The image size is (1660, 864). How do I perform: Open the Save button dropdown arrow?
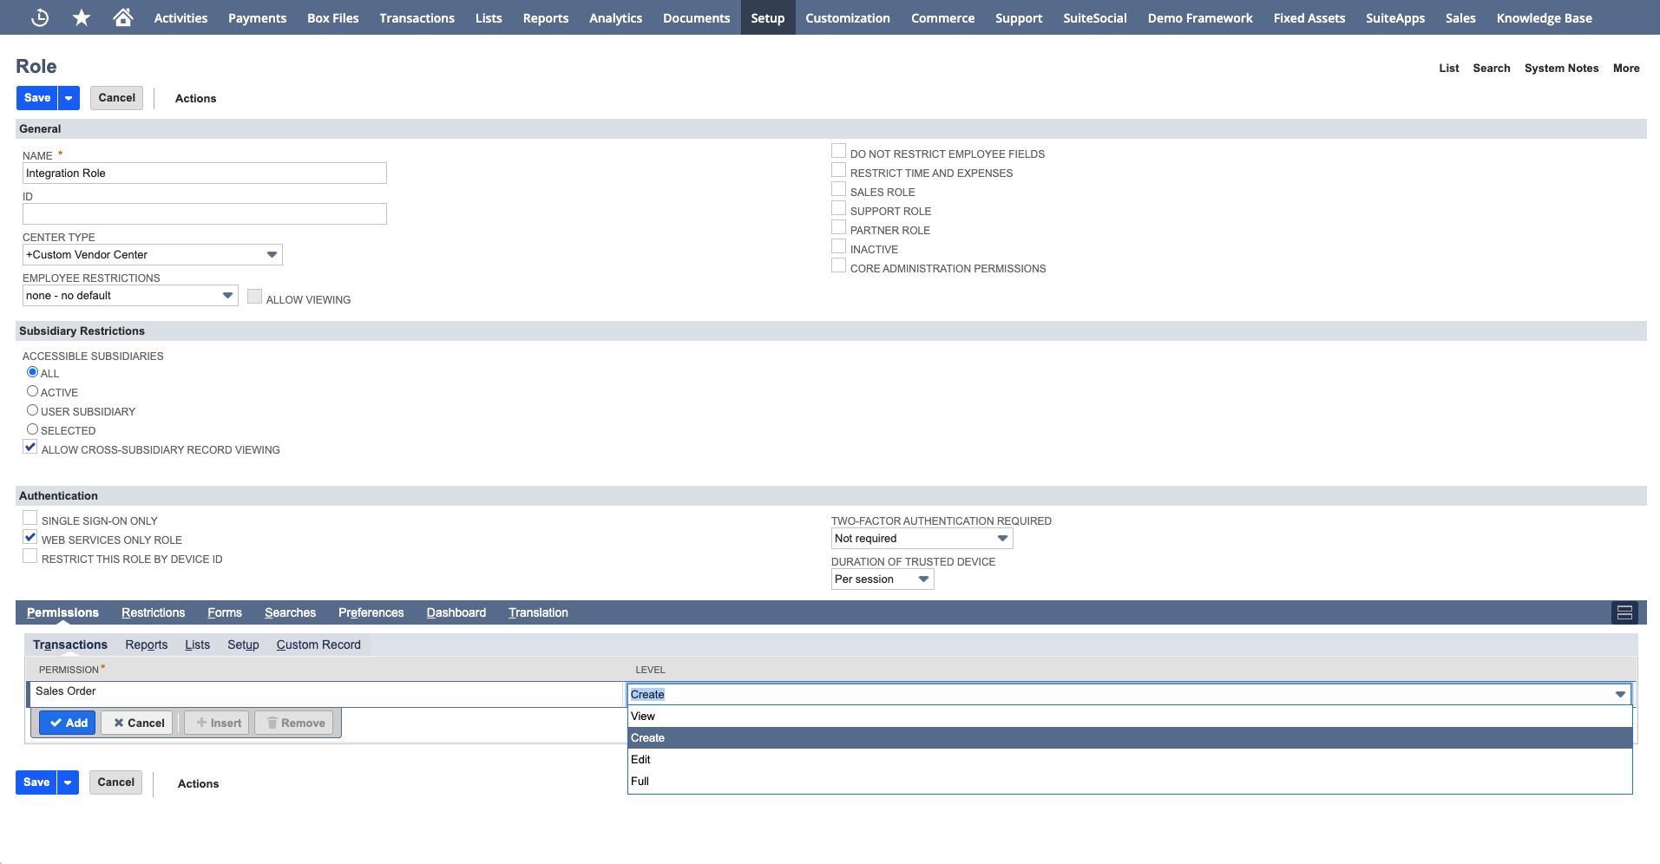(68, 97)
